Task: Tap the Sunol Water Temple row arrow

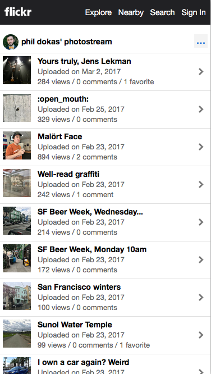Action: (201, 335)
